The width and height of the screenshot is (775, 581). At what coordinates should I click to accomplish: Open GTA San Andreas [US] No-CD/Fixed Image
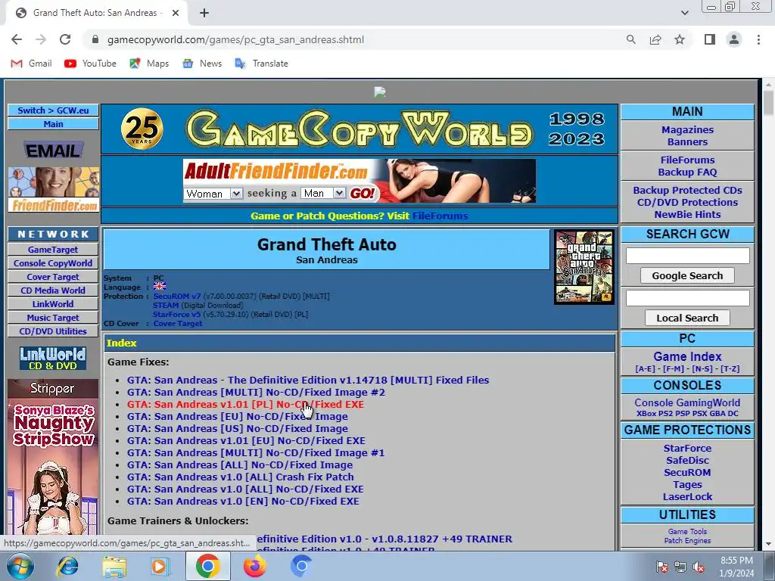(237, 428)
